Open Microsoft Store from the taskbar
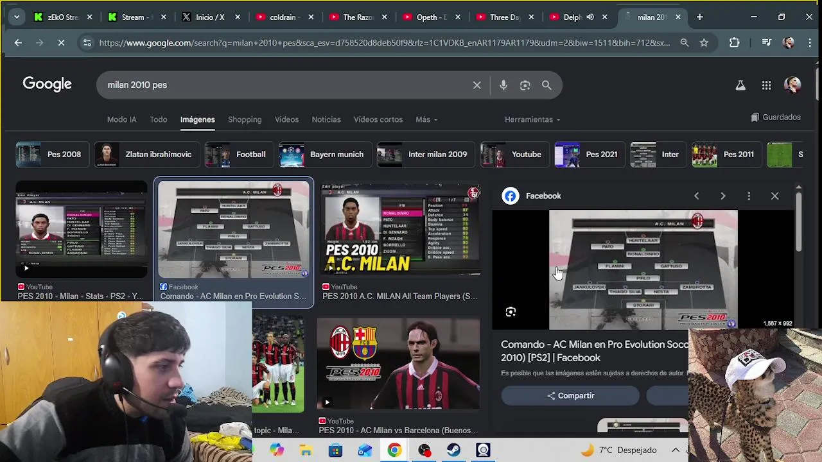The width and height of the screenshot is (822, 462). pos(335,450)
